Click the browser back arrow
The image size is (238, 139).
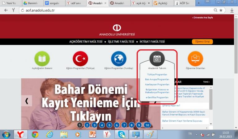coord(6,10)
